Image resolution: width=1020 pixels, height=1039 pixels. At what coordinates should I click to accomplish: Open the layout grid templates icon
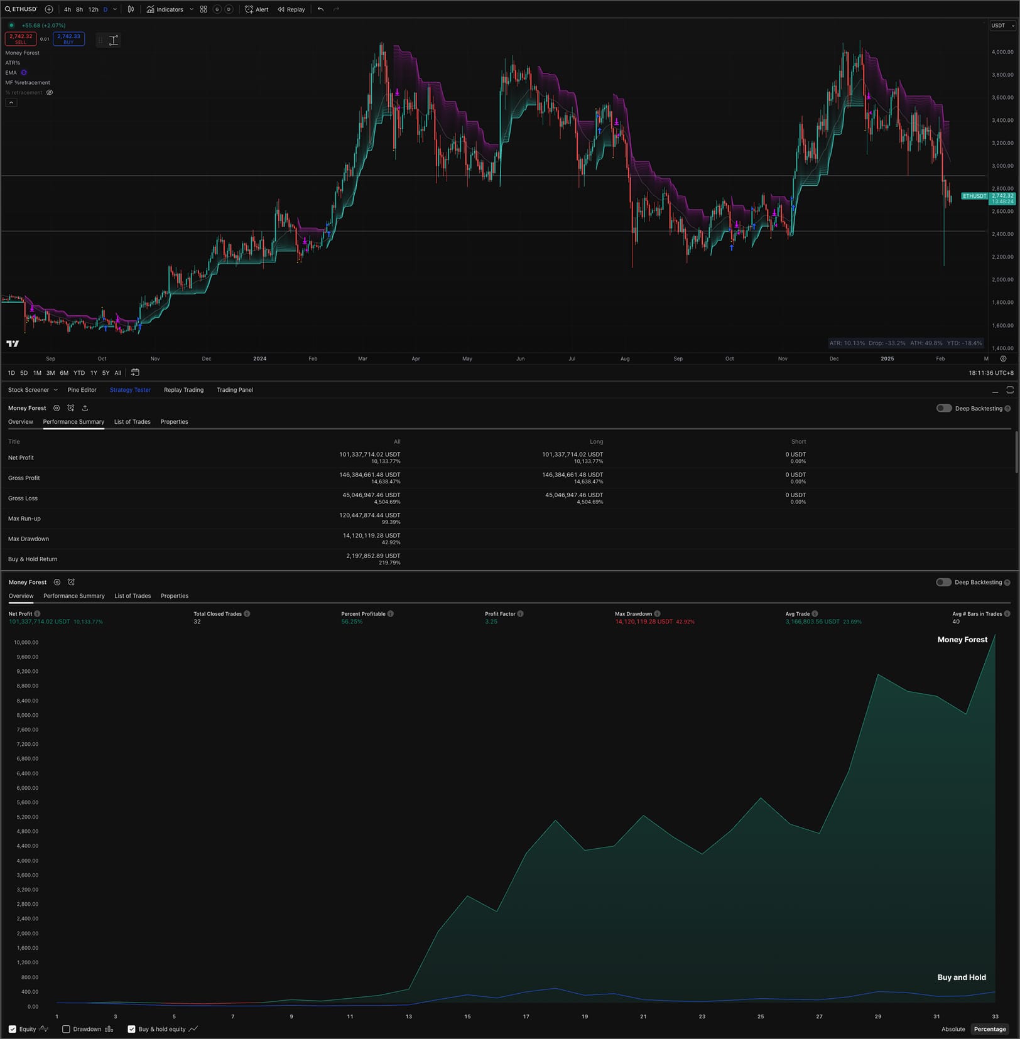coord(203,9)
